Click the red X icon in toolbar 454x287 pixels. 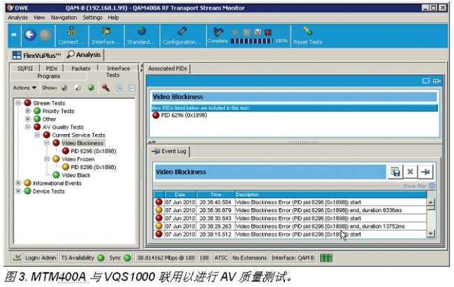coord(268,32)
